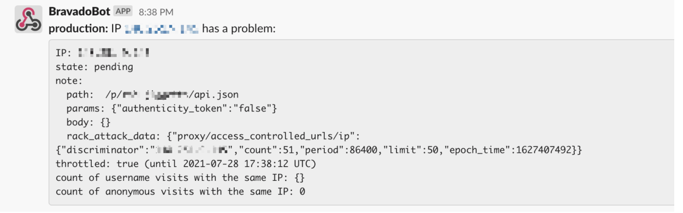Open the 8:38 PM message timestamp
This screenshot has width=683, height=213.
[156, 12]
